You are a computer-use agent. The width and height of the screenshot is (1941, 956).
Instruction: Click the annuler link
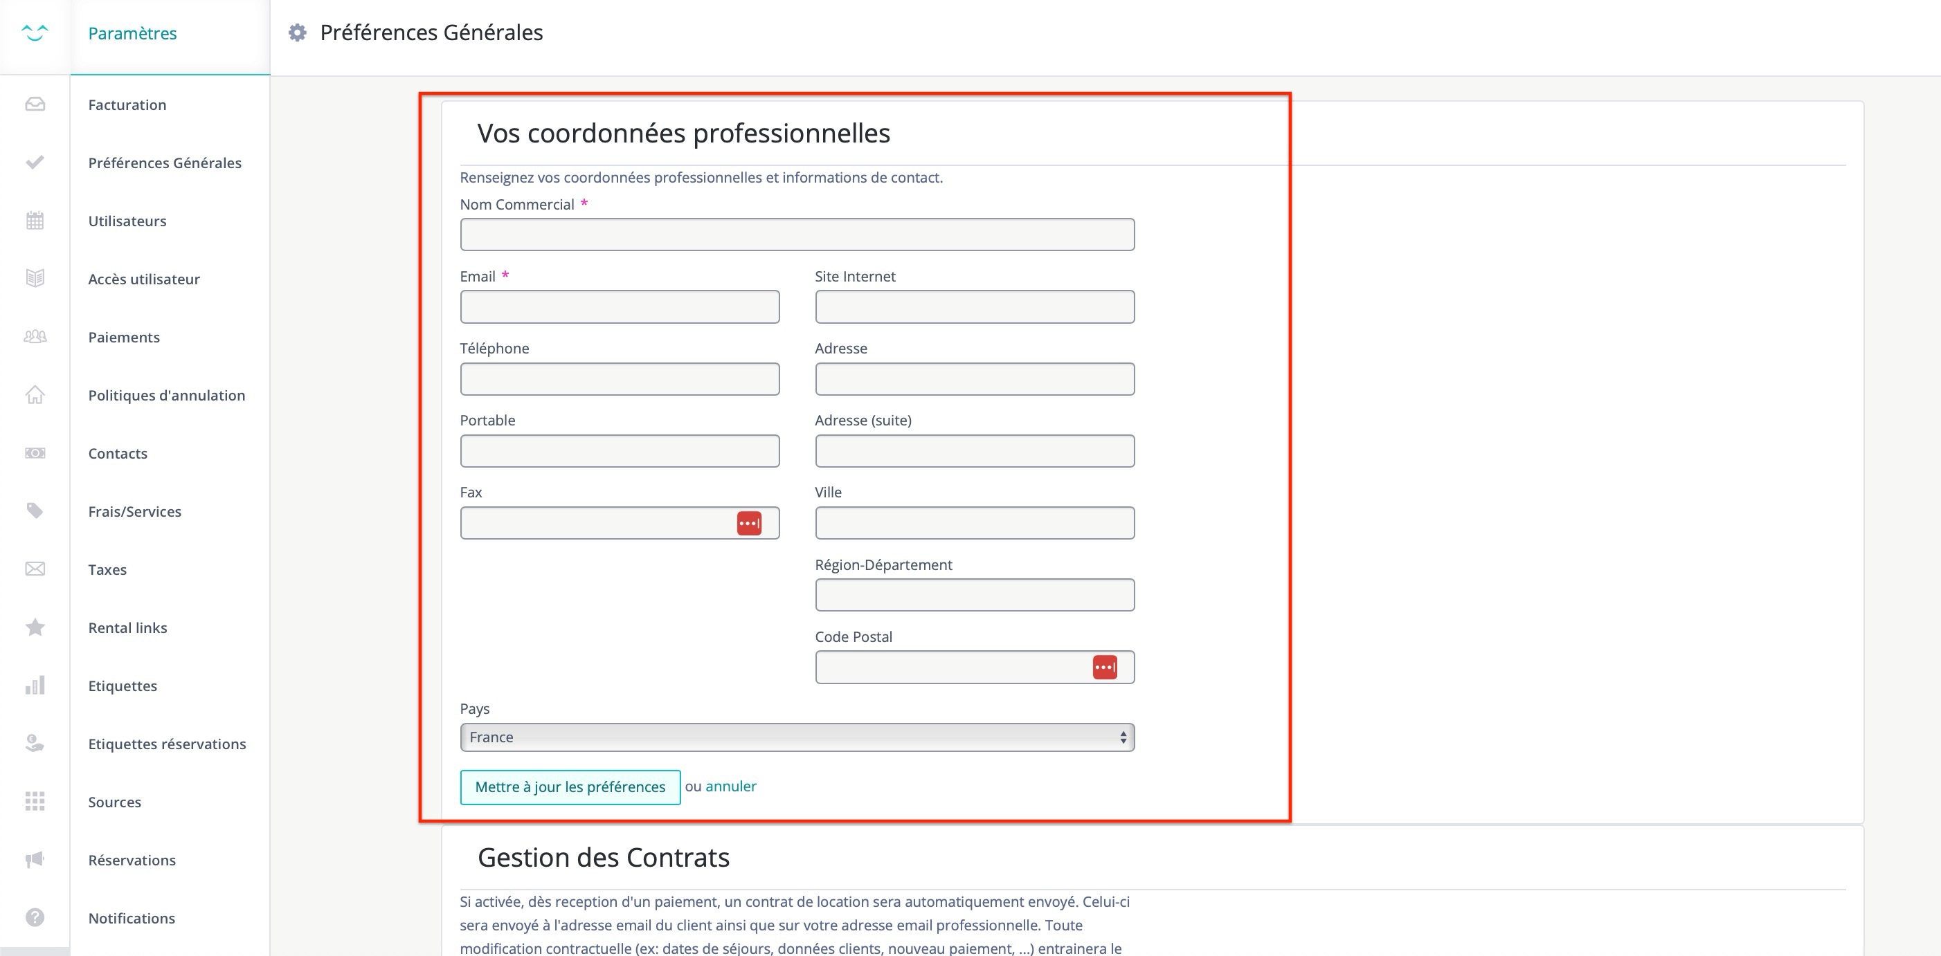pyautogui.click(x=730, y=786)
